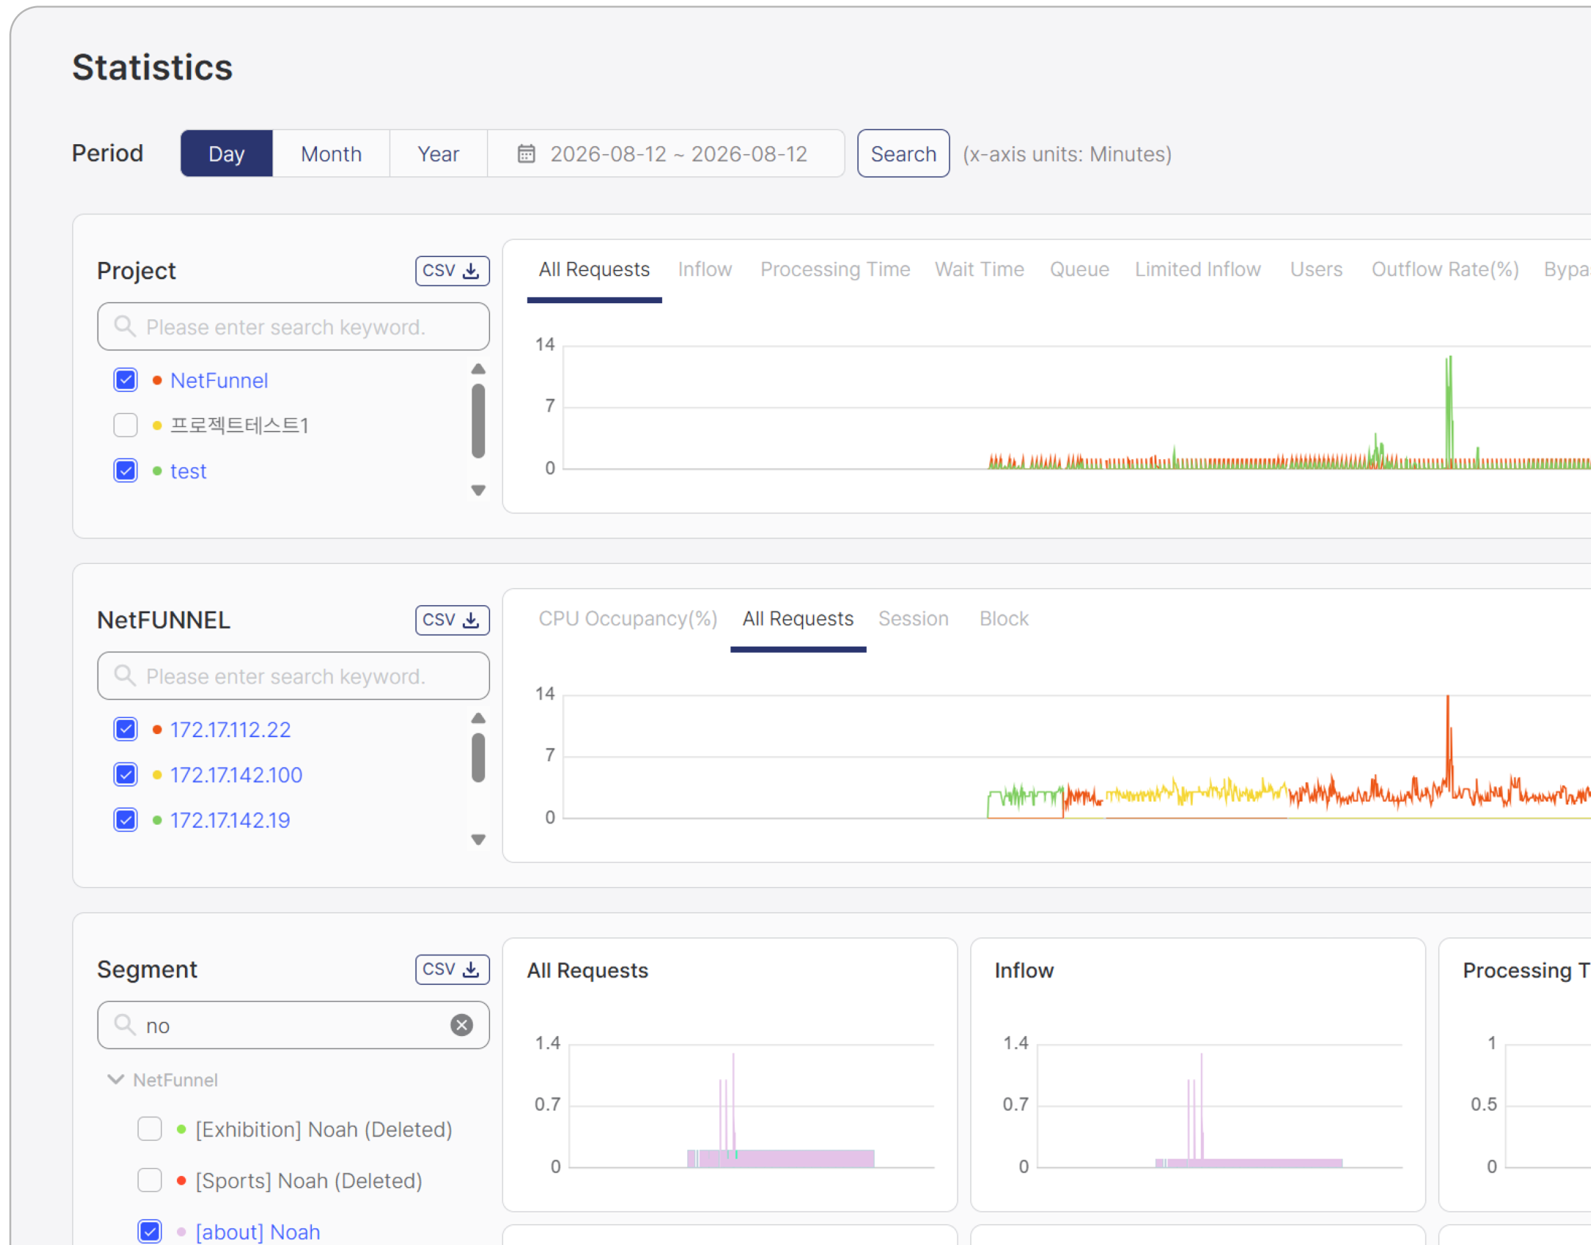
Task: Select the Month period tab
Action: coord(331,154)
